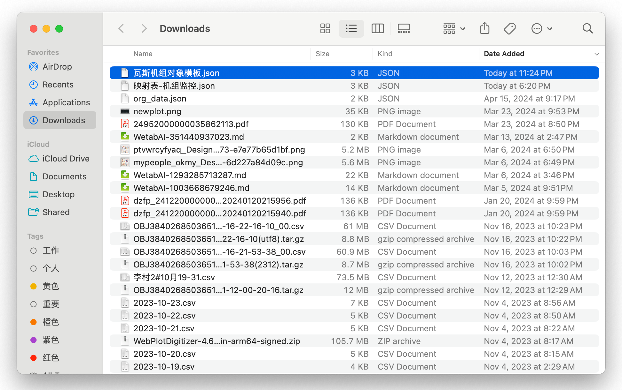The width and height of the screenshot is (622, 390).
Task: Open the More actions ellipsis menu
Action: 541,29
